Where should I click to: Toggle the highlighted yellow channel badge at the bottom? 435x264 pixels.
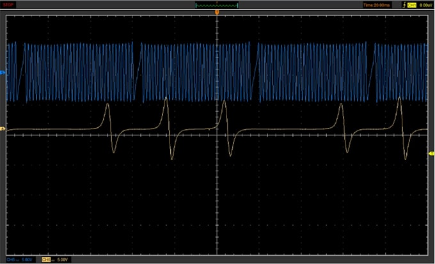(46, 260)
